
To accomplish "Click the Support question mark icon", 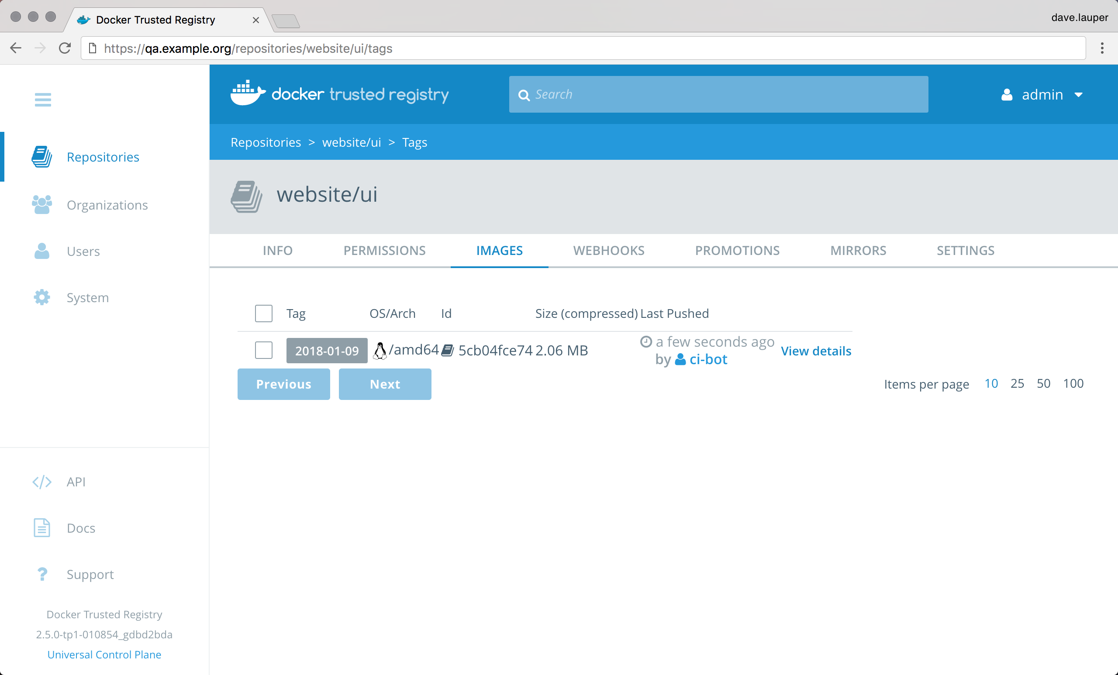I will coord(42,574).
